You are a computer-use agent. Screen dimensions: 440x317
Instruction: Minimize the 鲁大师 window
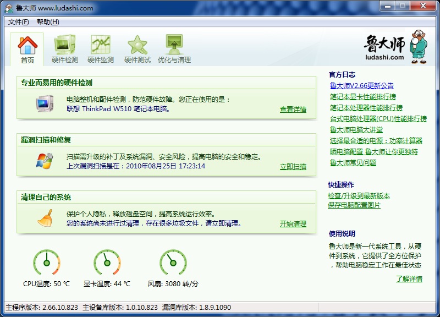[x=388, y=6]
